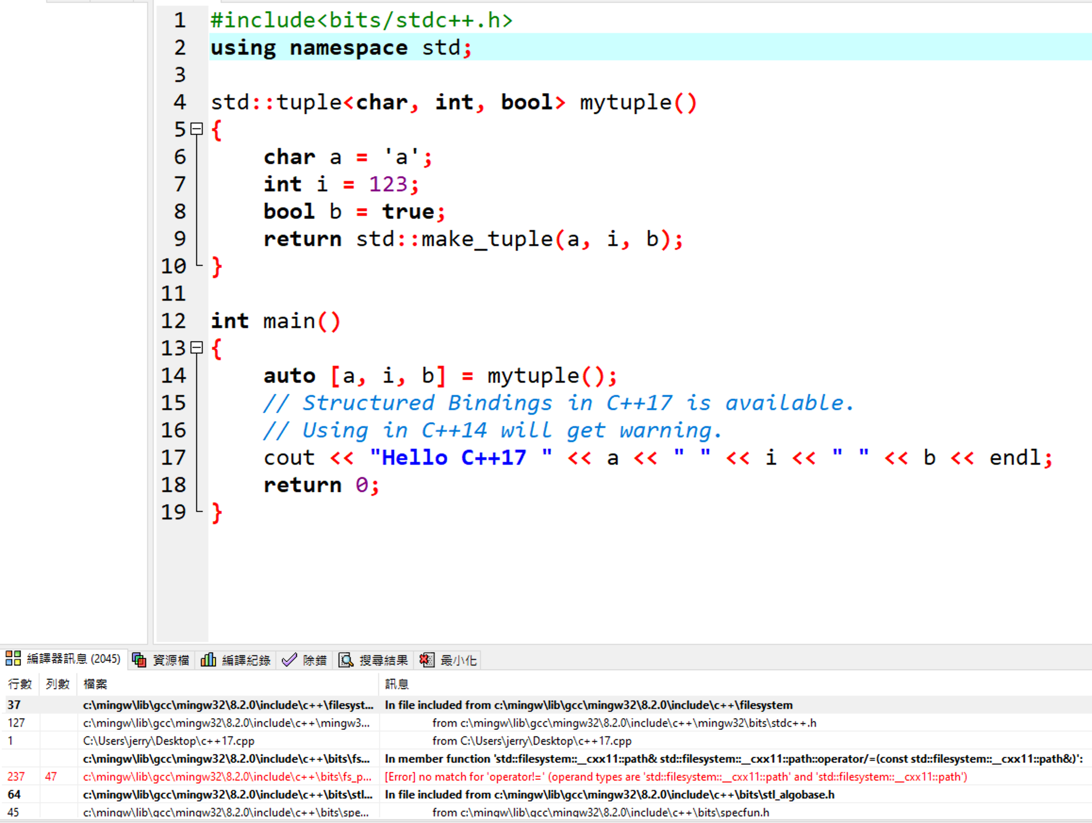Select the first row 'In file included from filesystem'
Image resolution: width=1092 pixels, height=823 pixels.
(587, 706)
